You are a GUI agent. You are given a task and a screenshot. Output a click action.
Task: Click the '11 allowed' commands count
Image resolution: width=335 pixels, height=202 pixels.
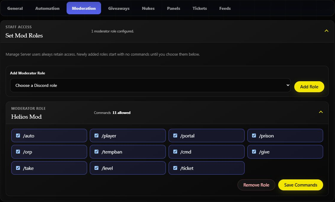click(x=121, y=113)
